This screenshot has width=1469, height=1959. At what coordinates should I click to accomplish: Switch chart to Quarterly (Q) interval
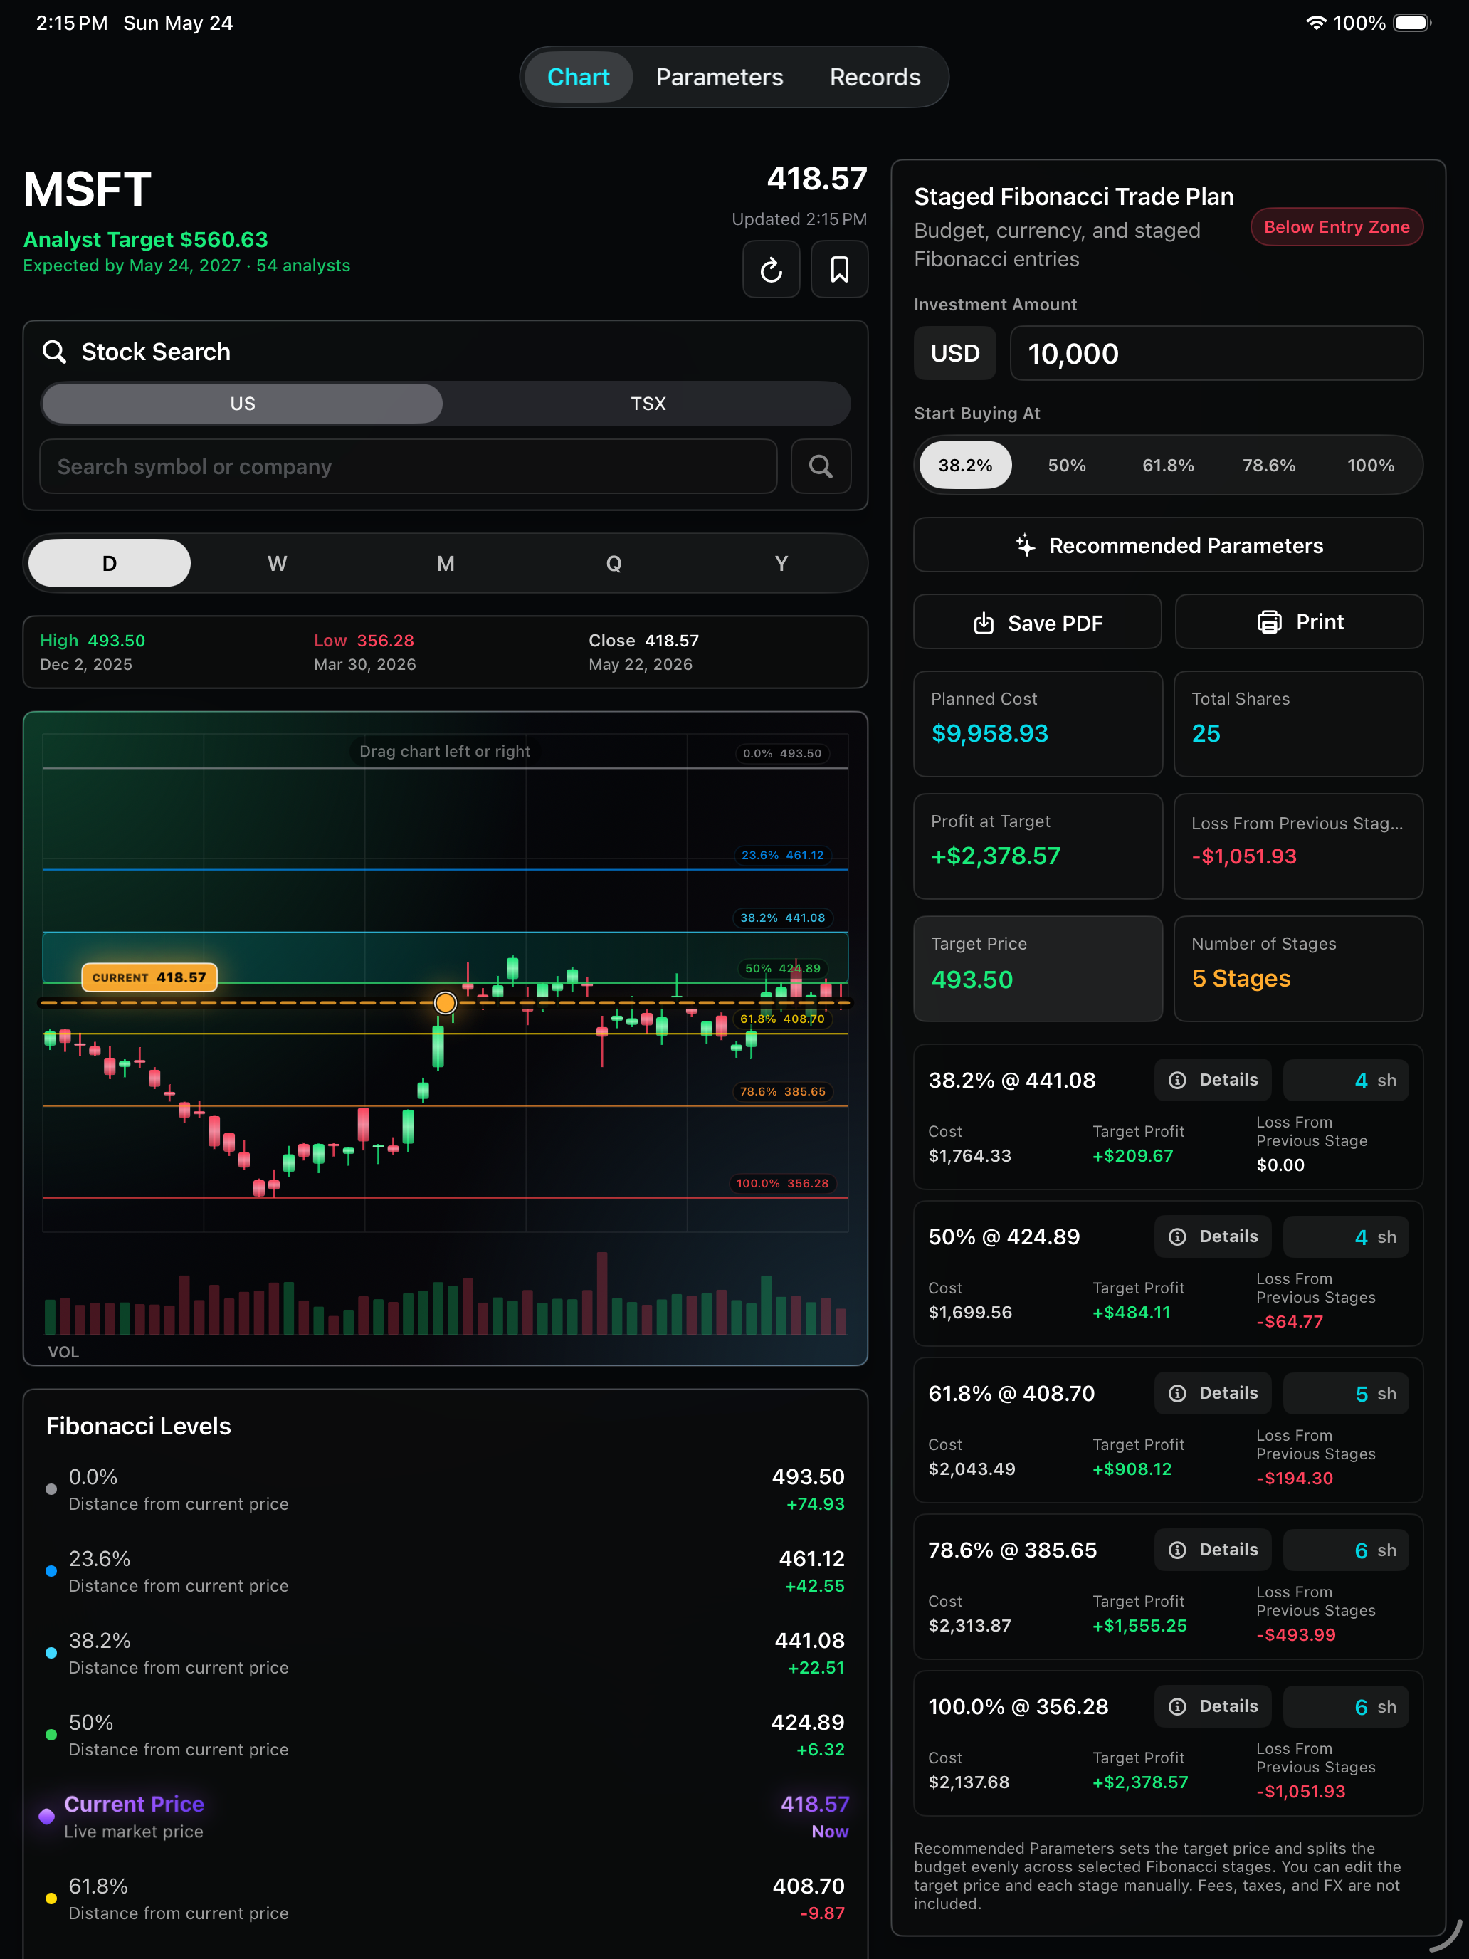coord(614,563)
